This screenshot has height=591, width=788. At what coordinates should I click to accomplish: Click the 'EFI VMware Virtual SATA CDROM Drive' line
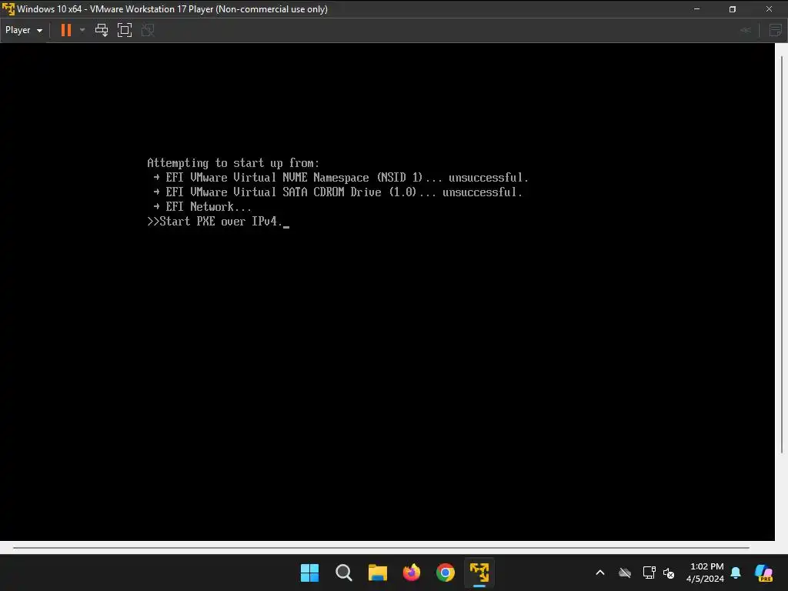tap(337, 192)
